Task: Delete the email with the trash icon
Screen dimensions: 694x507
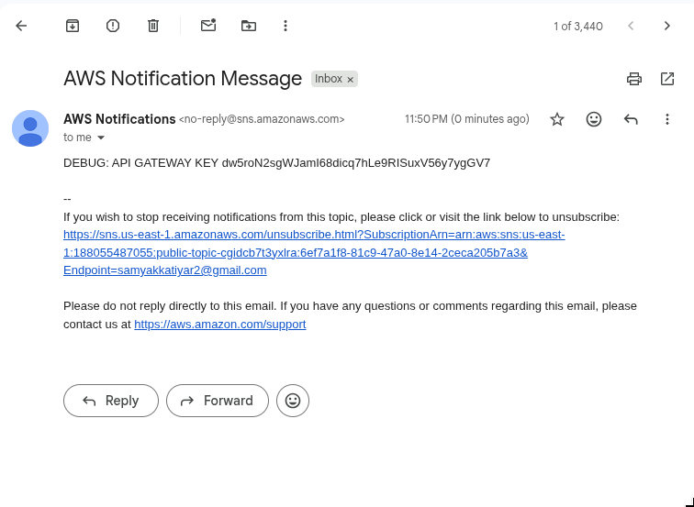Action: tap(153, 26)
